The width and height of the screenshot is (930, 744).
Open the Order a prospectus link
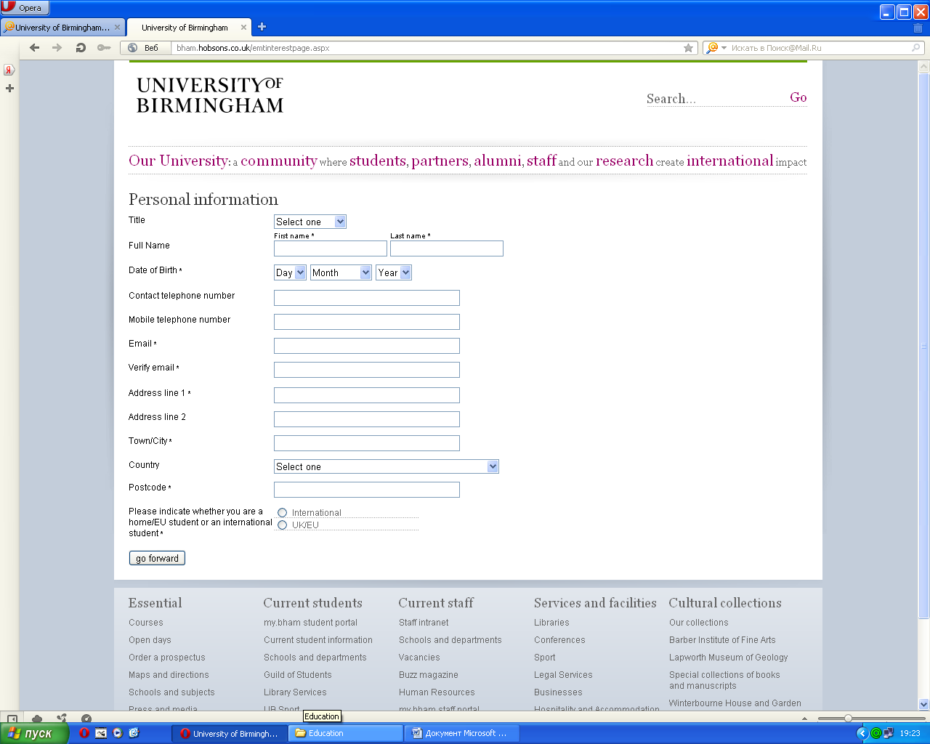[x=167, y=658]
